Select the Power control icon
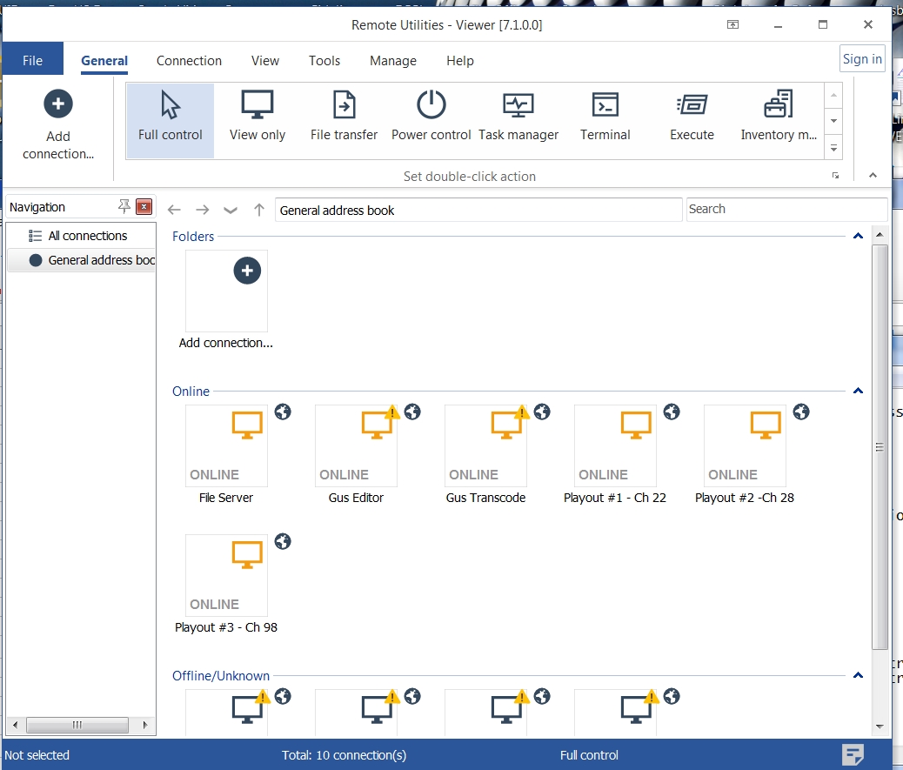This screenshot has width=903, height=770. [x=431, y=106]
